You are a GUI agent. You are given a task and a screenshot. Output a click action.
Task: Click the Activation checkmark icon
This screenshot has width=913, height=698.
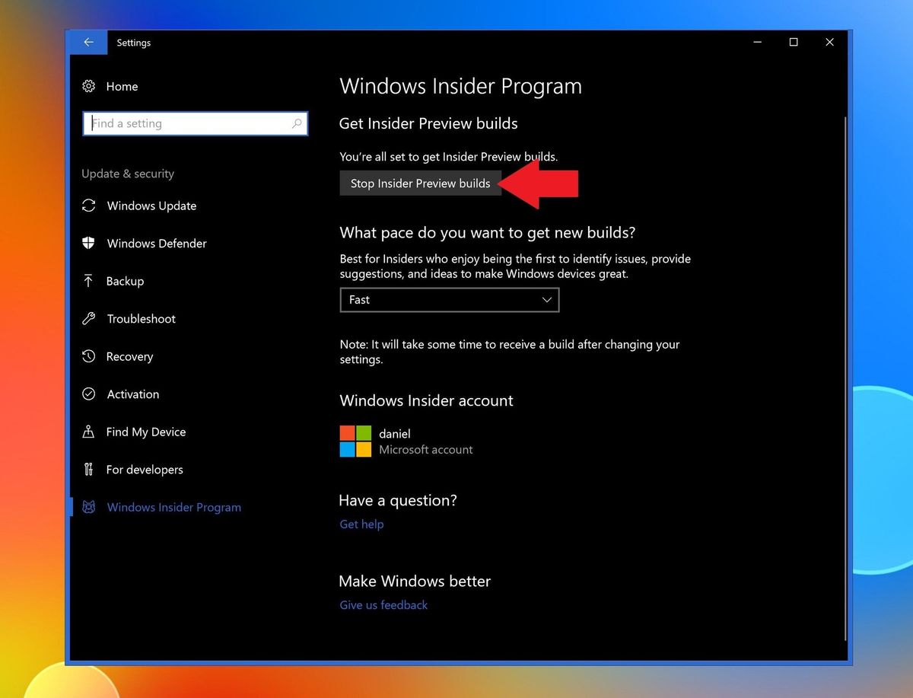pos(89,394)
